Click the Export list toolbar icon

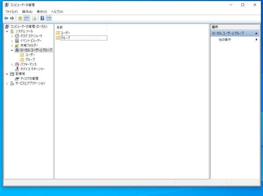pyautogui.click(x=34, y=18)
